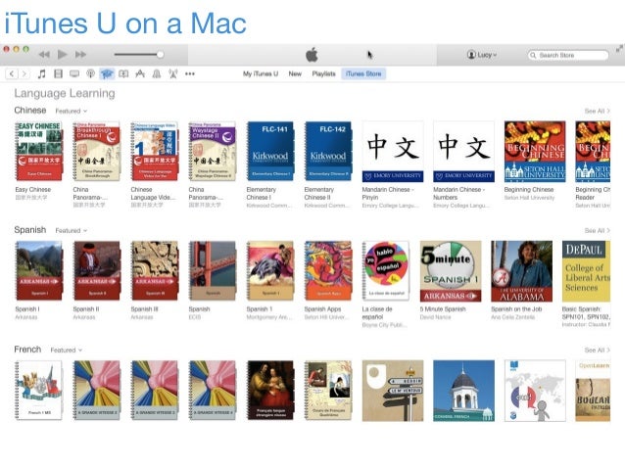Open the Chinese Featured sort dropdown
625x469 pixels.
71,112
